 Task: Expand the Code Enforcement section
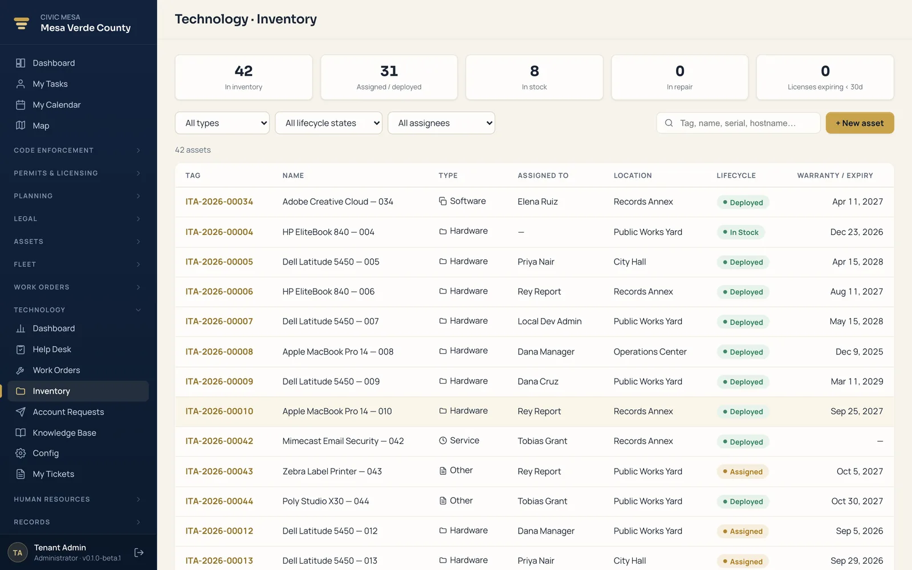(x=78, y=150)
